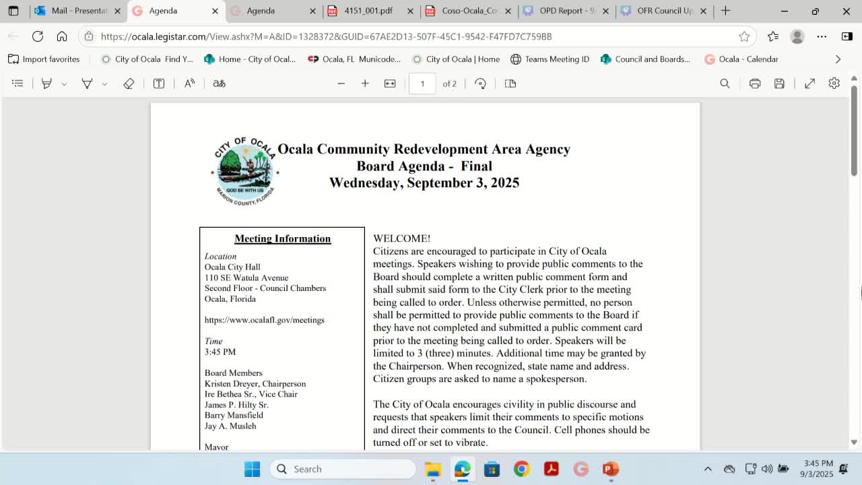Open Google Chrome from taskbar
The height and width of the screenshot is (485, 862).
[522, 469]
